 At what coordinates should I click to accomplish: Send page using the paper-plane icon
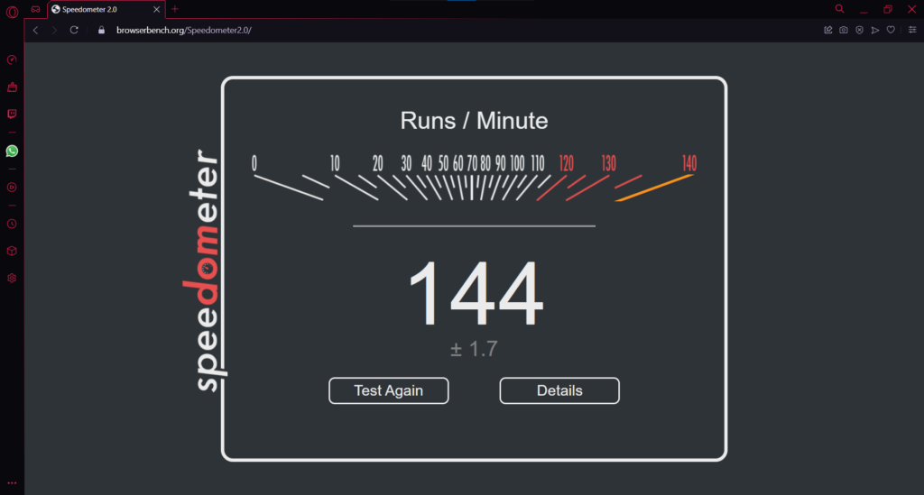point(875,30)
